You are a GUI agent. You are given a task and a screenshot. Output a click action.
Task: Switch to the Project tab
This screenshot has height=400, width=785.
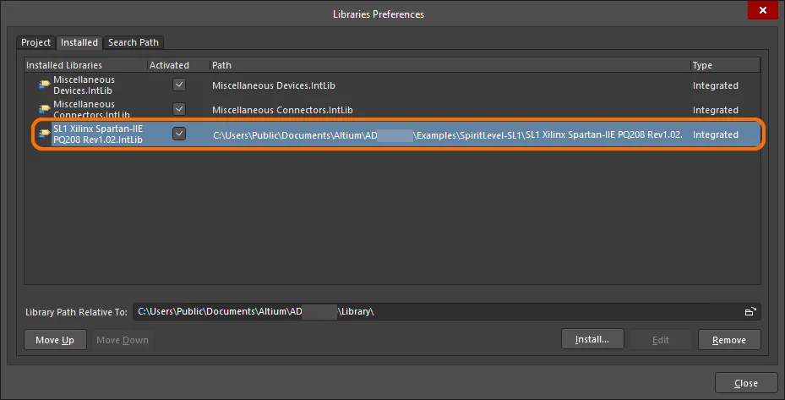tap(35, 42)
